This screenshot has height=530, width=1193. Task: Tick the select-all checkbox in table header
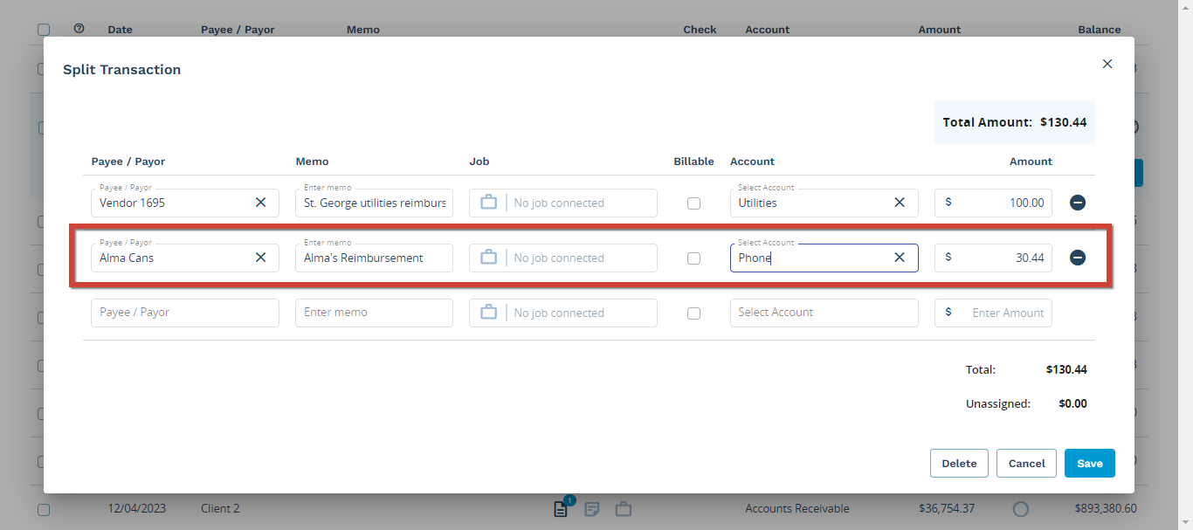(x=44, y=30)
